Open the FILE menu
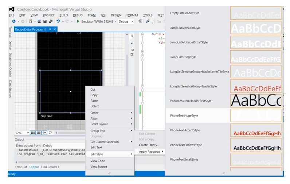The image size is (290, 184). pos(11,15)
